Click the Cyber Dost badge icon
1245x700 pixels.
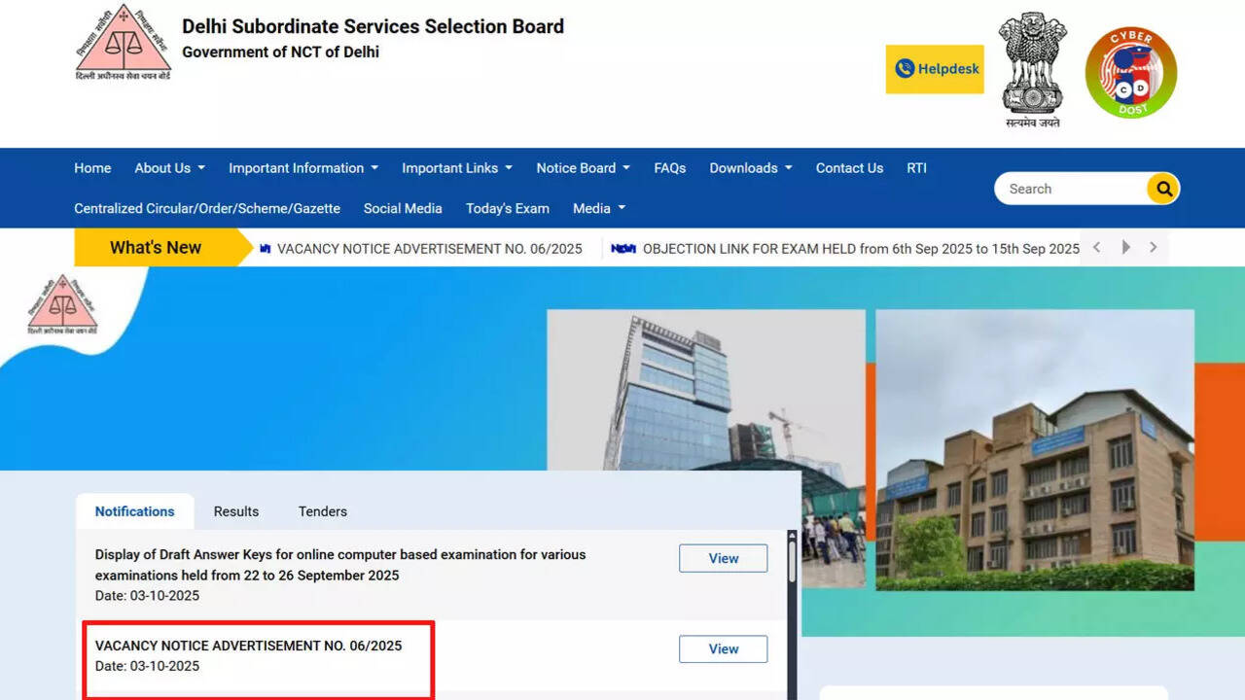(1130, 73)
